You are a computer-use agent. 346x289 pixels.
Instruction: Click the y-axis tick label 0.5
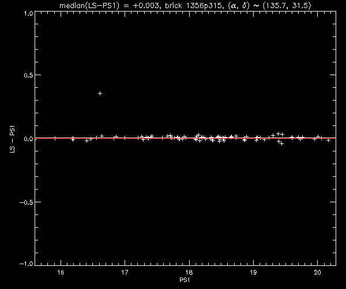[x=28, y=75]
